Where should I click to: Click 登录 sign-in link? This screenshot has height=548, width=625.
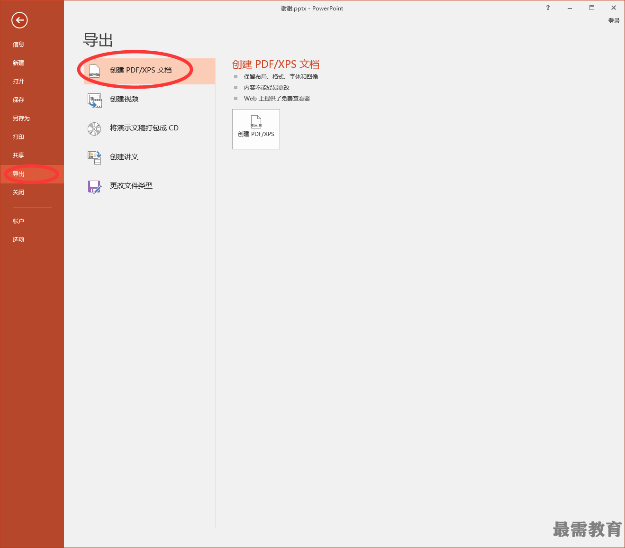pyautogui.click(x=614, y=21)
